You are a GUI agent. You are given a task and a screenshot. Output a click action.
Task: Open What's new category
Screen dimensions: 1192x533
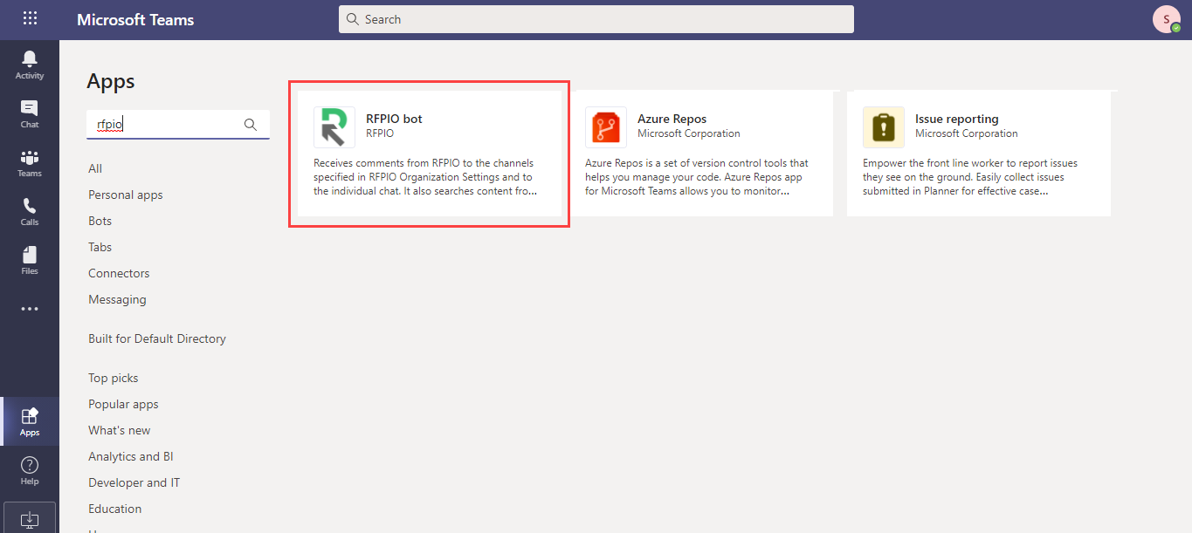tap(120, 430)
